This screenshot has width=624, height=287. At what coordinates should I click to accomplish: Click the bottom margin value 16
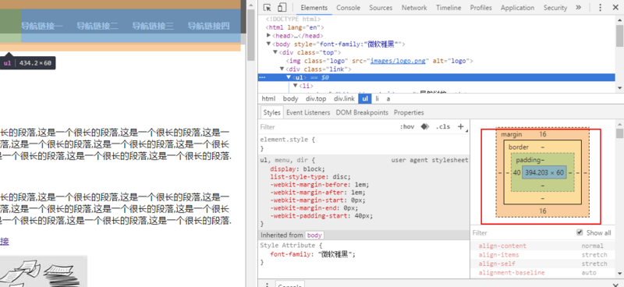[543, 211]
